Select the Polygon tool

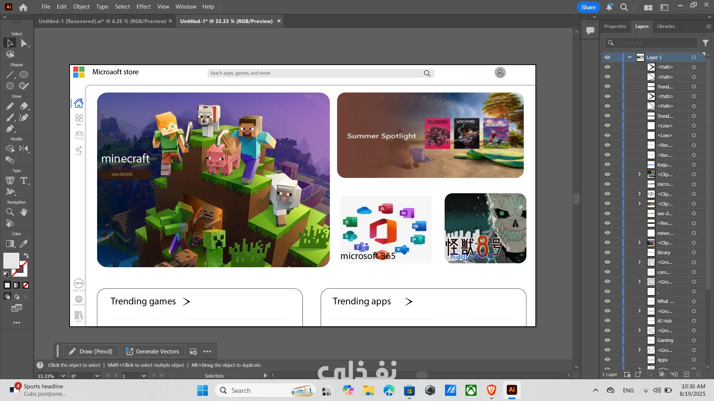10,86
